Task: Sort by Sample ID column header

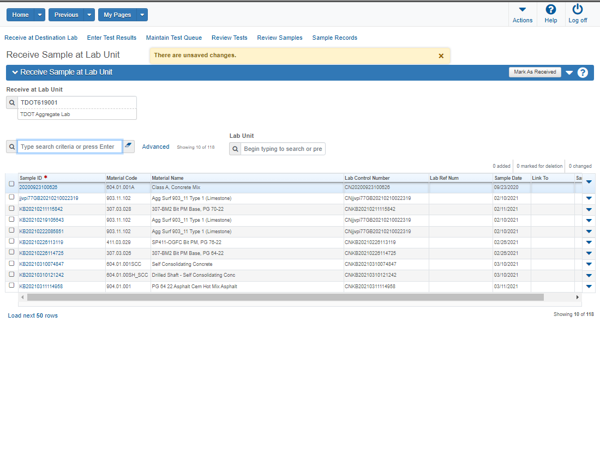Action: (x=31, y=178)
